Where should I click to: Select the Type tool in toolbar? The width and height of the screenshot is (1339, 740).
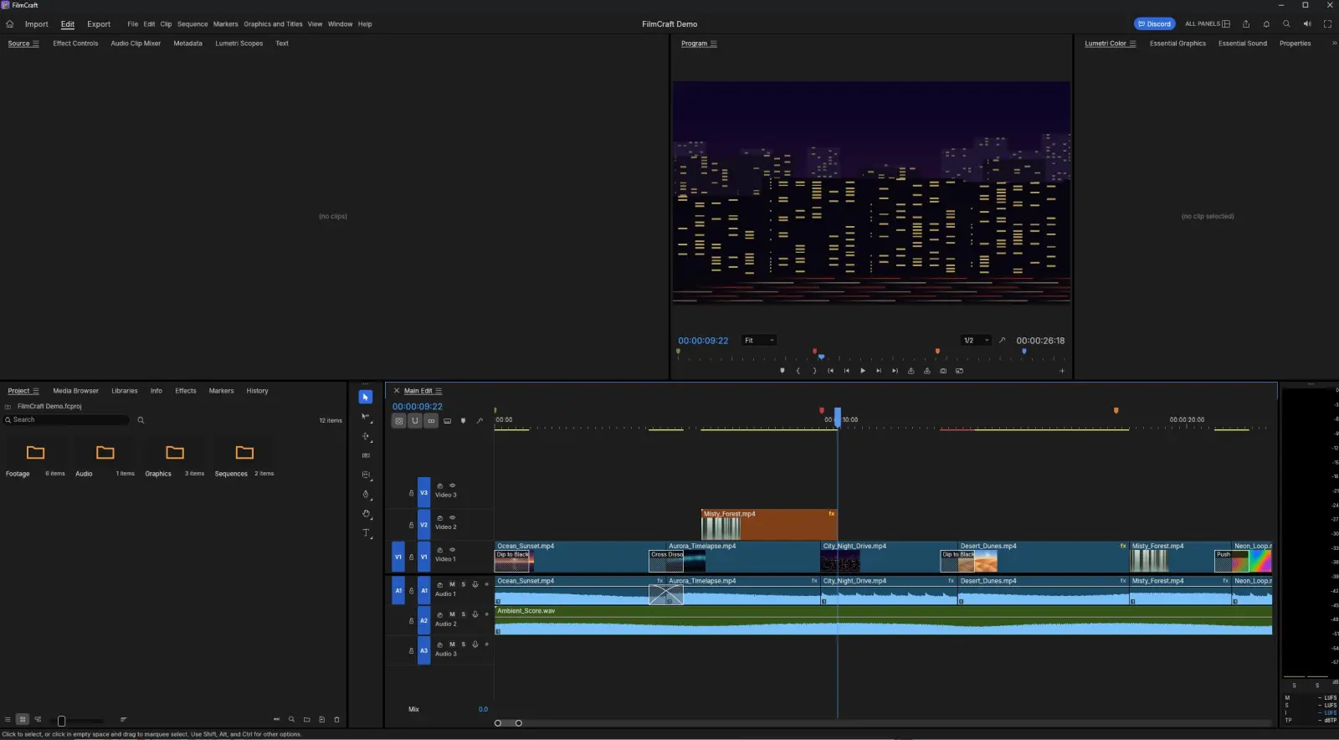pyautogui.click(x=366, y=533)
